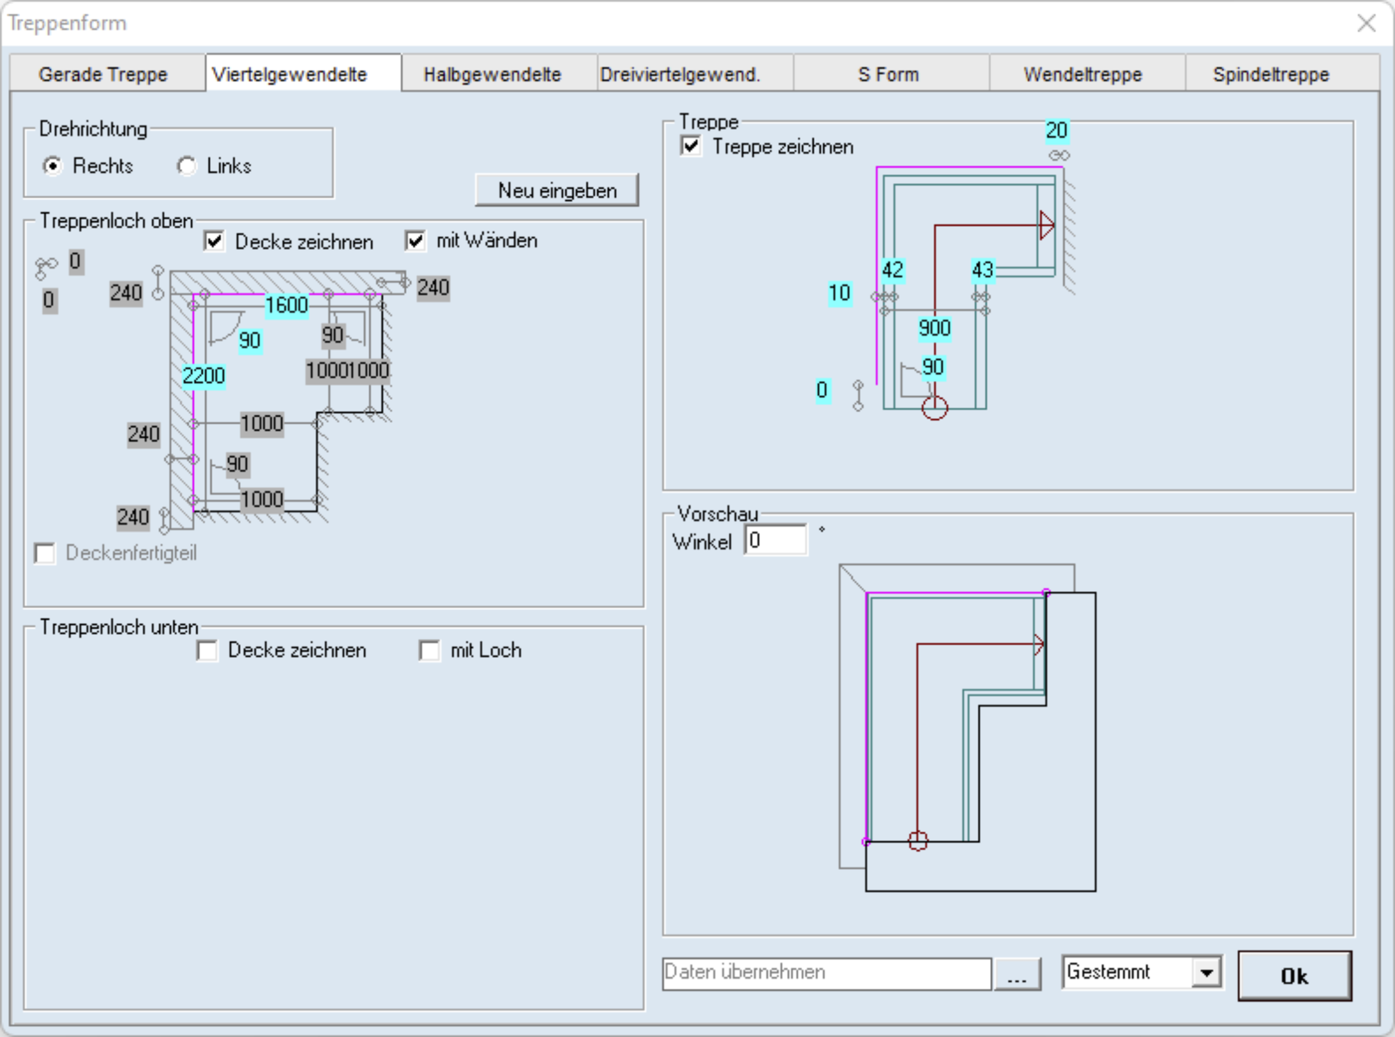This screenshot has height=1037, width=1395.
Task: Click the Neu eingeben button
Action: 557,190
